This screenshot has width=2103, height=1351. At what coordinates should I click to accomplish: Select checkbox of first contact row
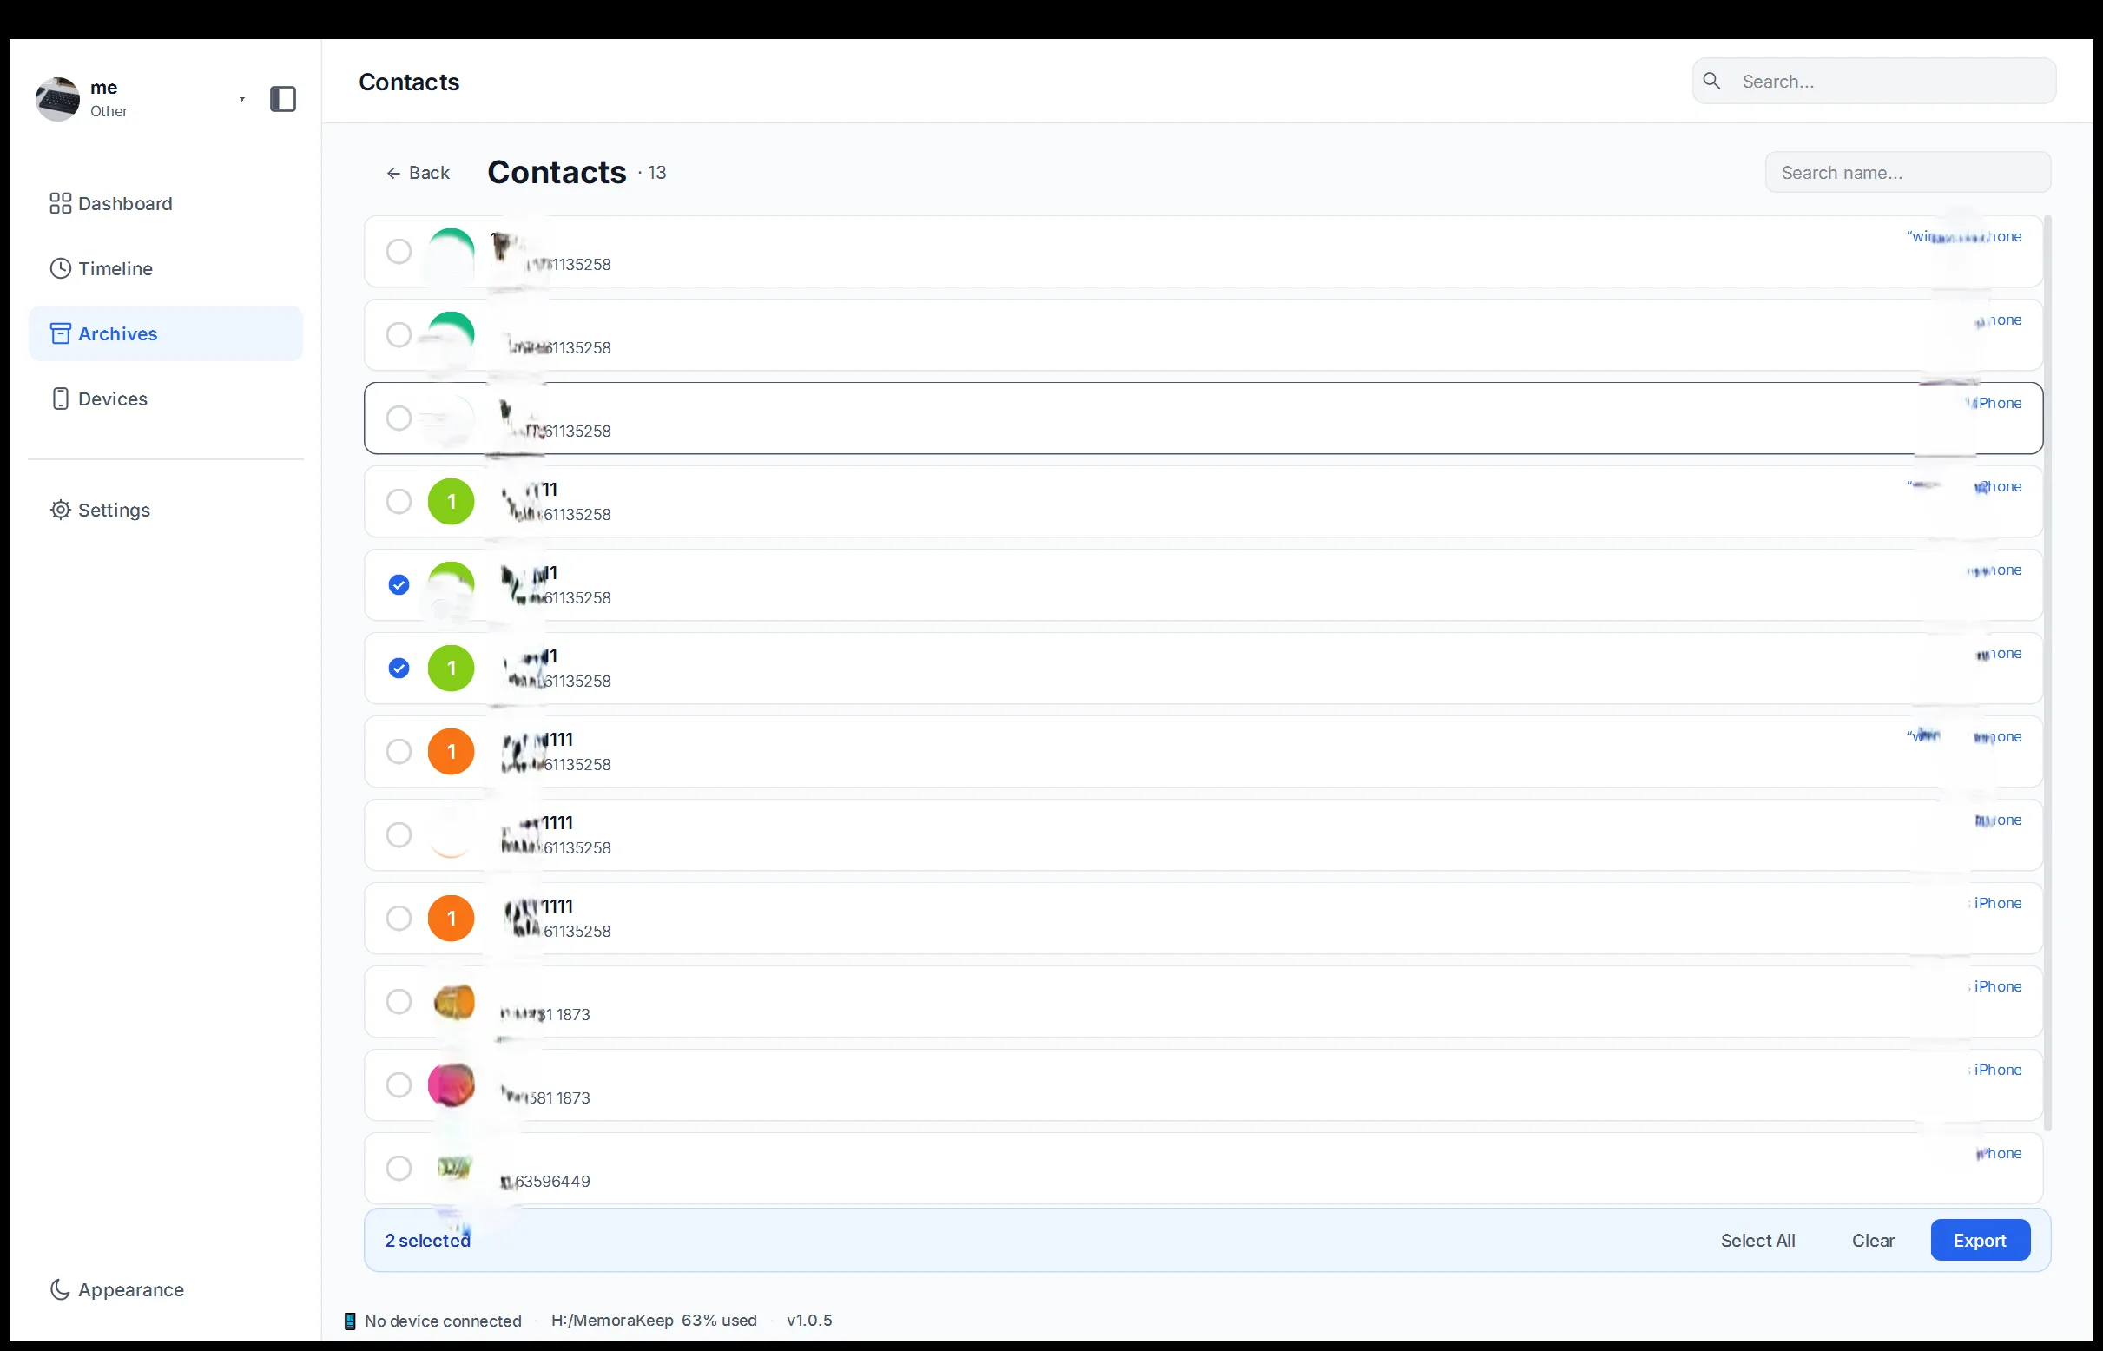[399, 251]
